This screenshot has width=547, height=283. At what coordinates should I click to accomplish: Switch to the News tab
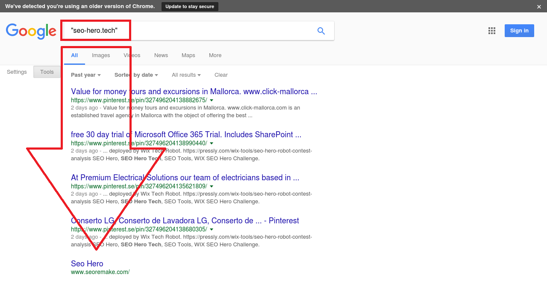coord(161,55)
